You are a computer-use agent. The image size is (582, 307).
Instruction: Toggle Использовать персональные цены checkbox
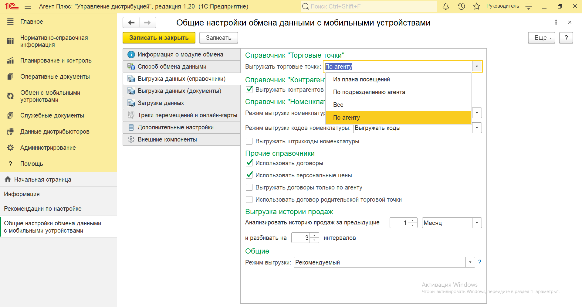pos(249,175)
